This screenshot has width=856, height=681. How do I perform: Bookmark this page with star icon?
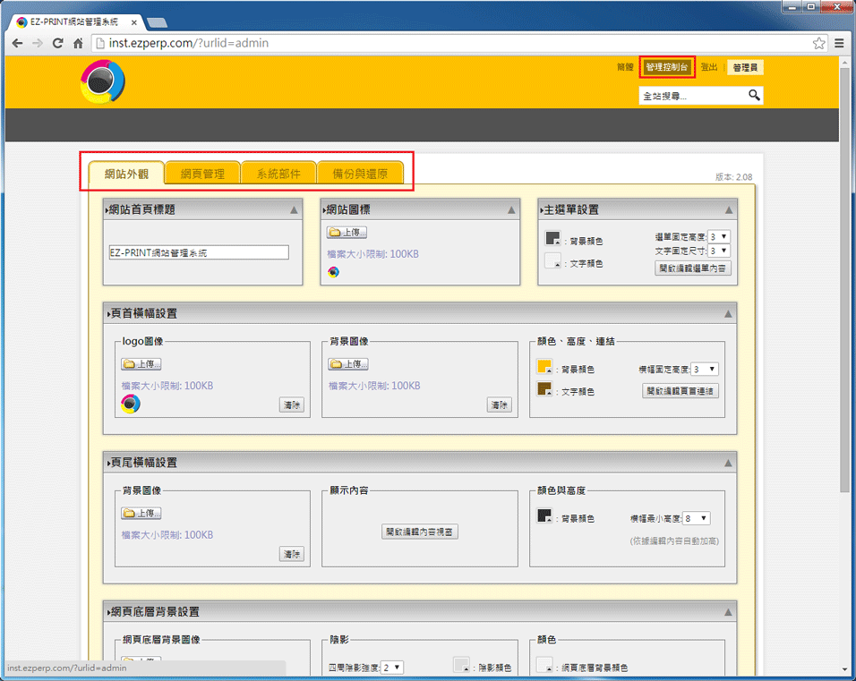(x=818, y=43)
